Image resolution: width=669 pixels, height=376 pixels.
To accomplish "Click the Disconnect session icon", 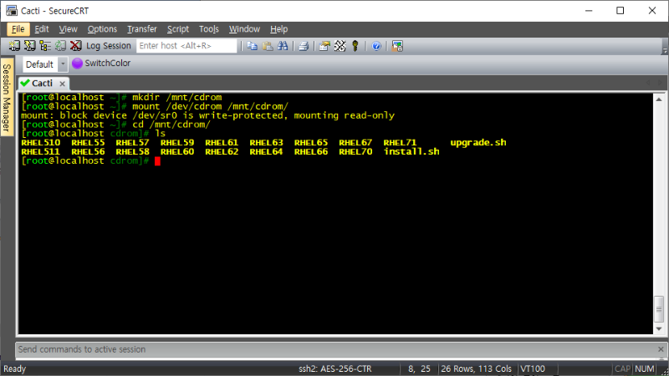I will pos(76,46).
